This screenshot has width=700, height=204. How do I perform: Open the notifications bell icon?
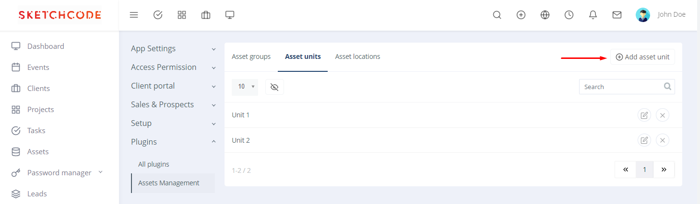click(x=593, y=15)
